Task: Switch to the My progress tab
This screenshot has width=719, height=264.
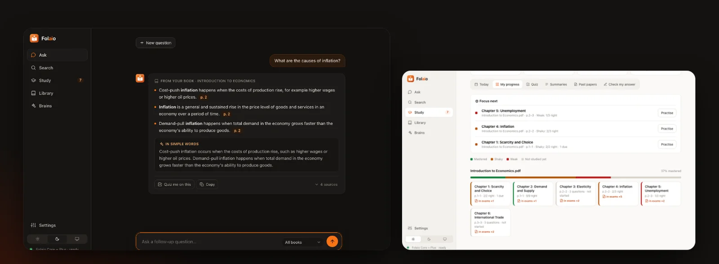Action: [x=507, y=84]
